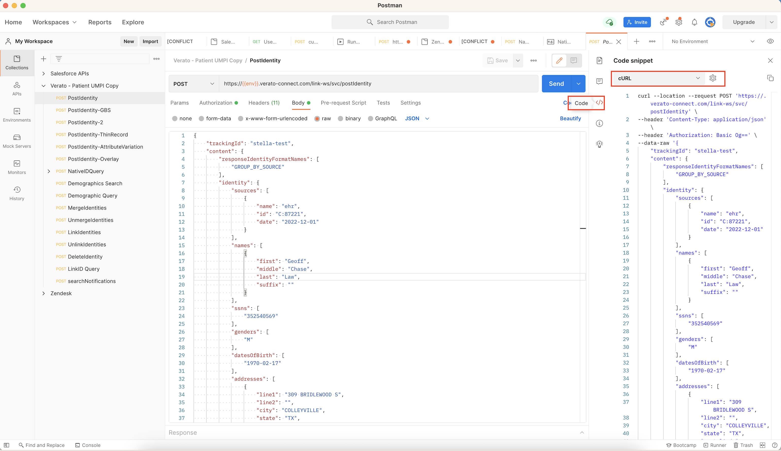The width and height of the screenshot is (781, 451).
Task: Open environment quick look eye icon
Action: (x=770, y=41)
